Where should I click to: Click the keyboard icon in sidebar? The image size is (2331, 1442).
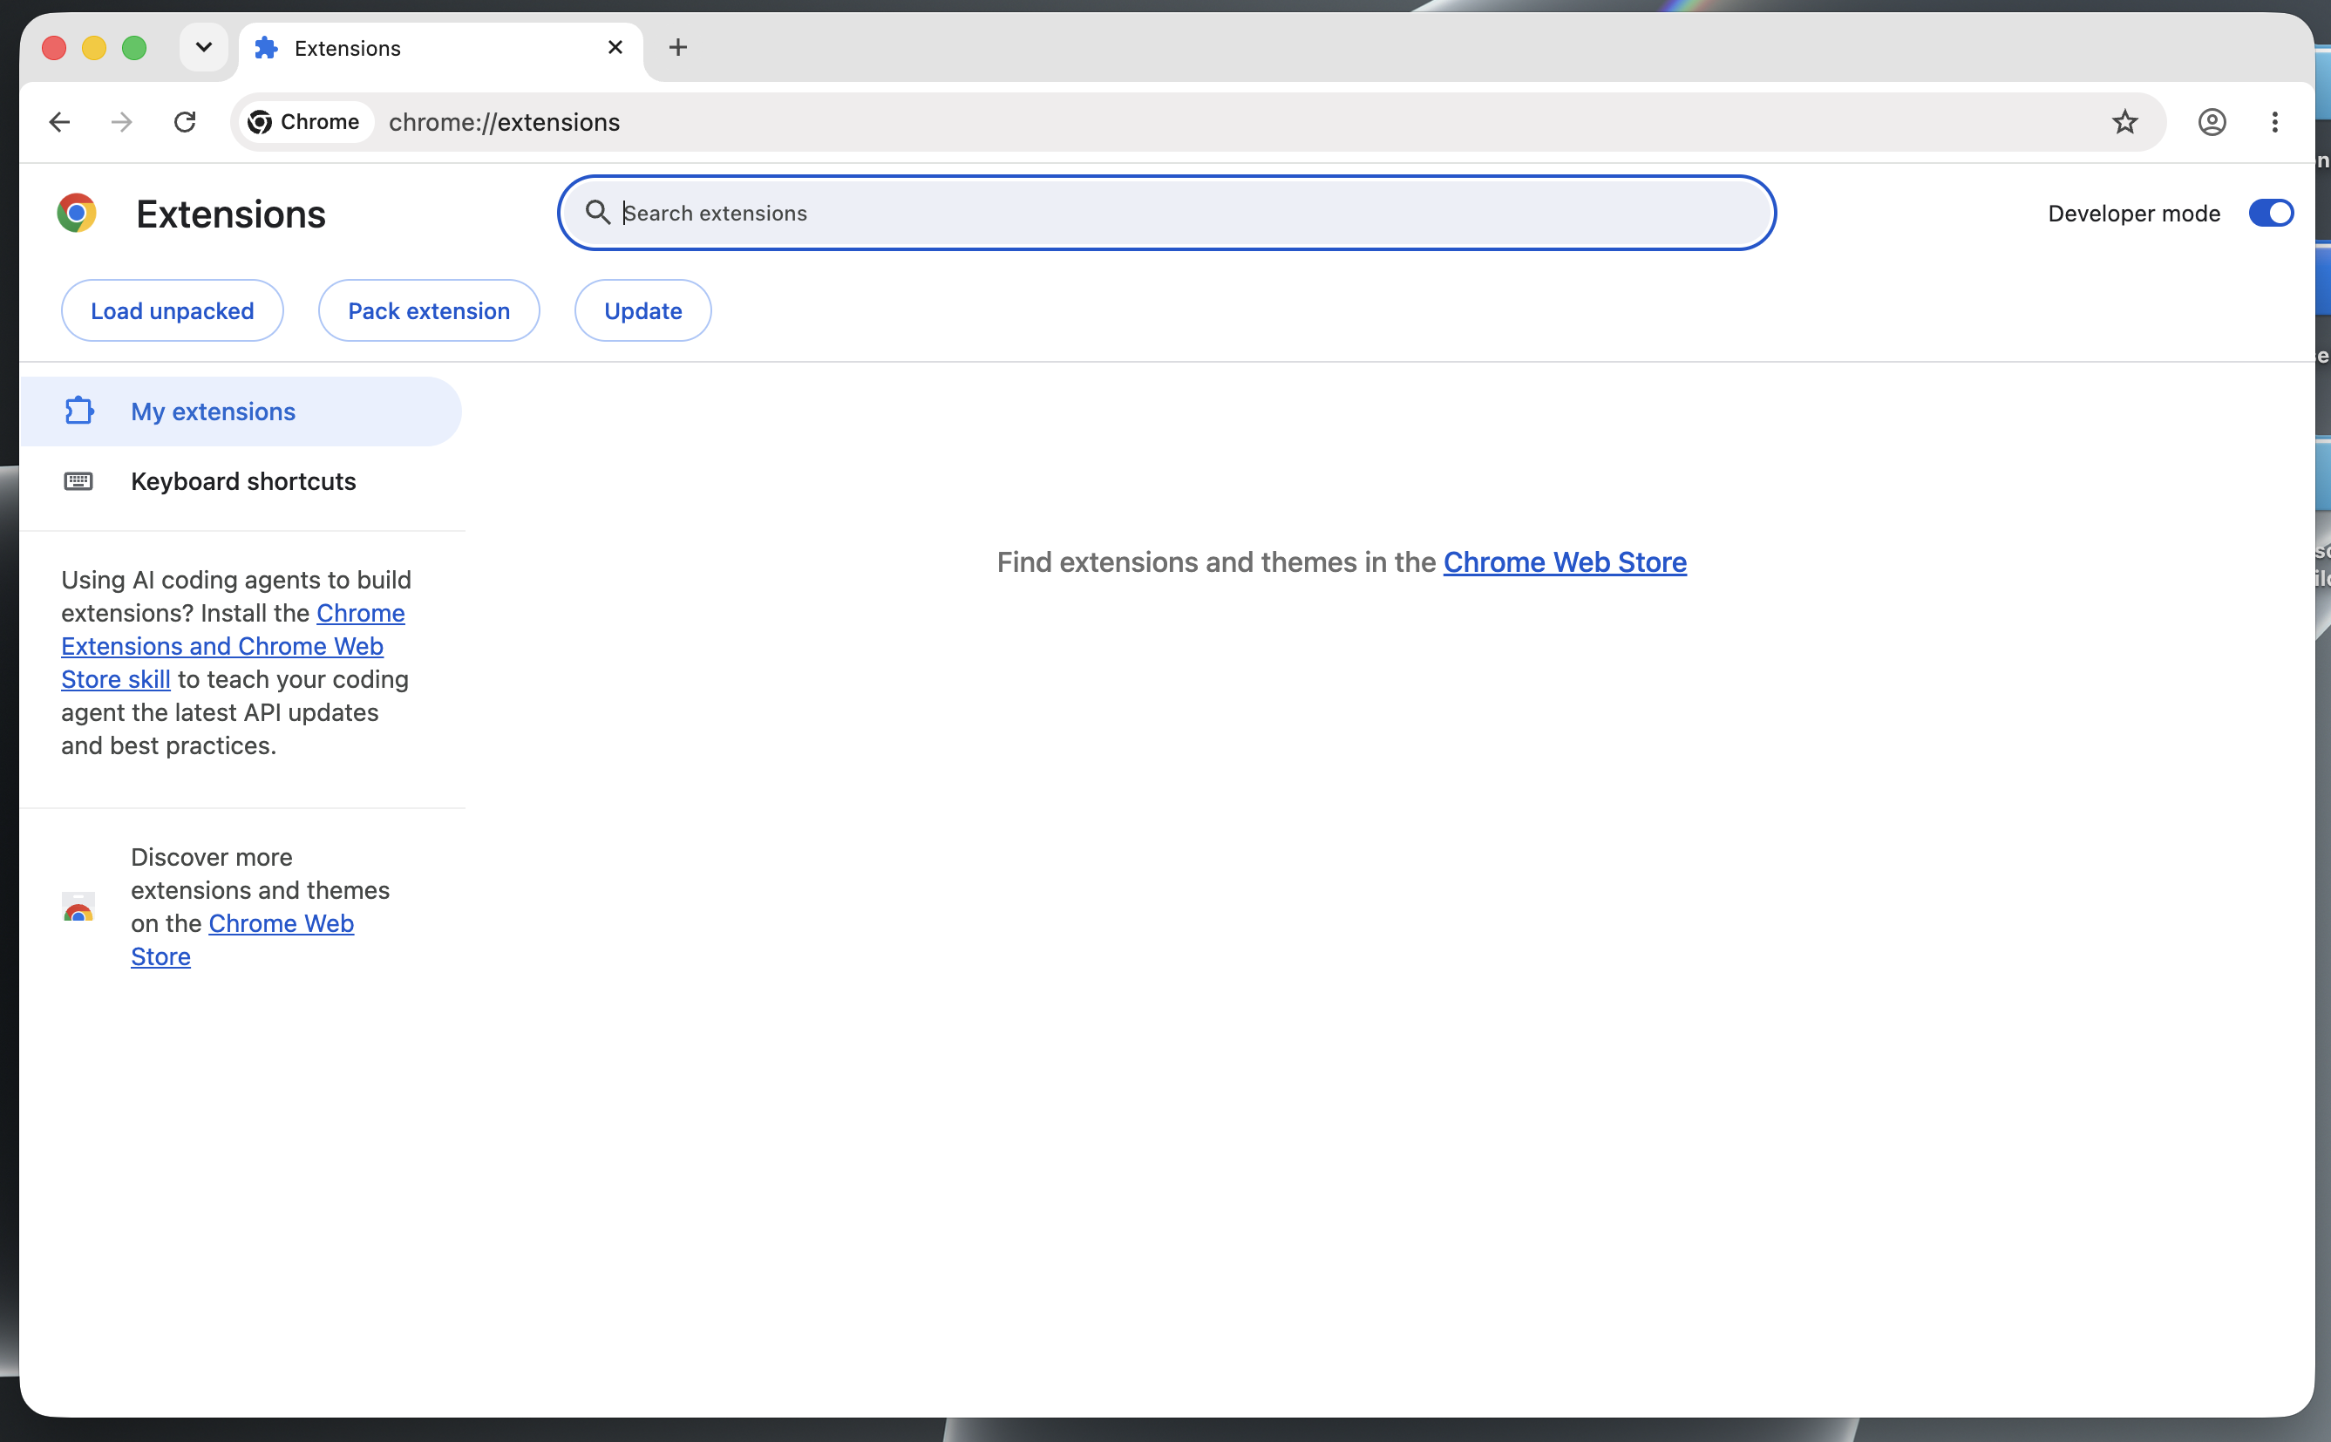click(78, 480)
